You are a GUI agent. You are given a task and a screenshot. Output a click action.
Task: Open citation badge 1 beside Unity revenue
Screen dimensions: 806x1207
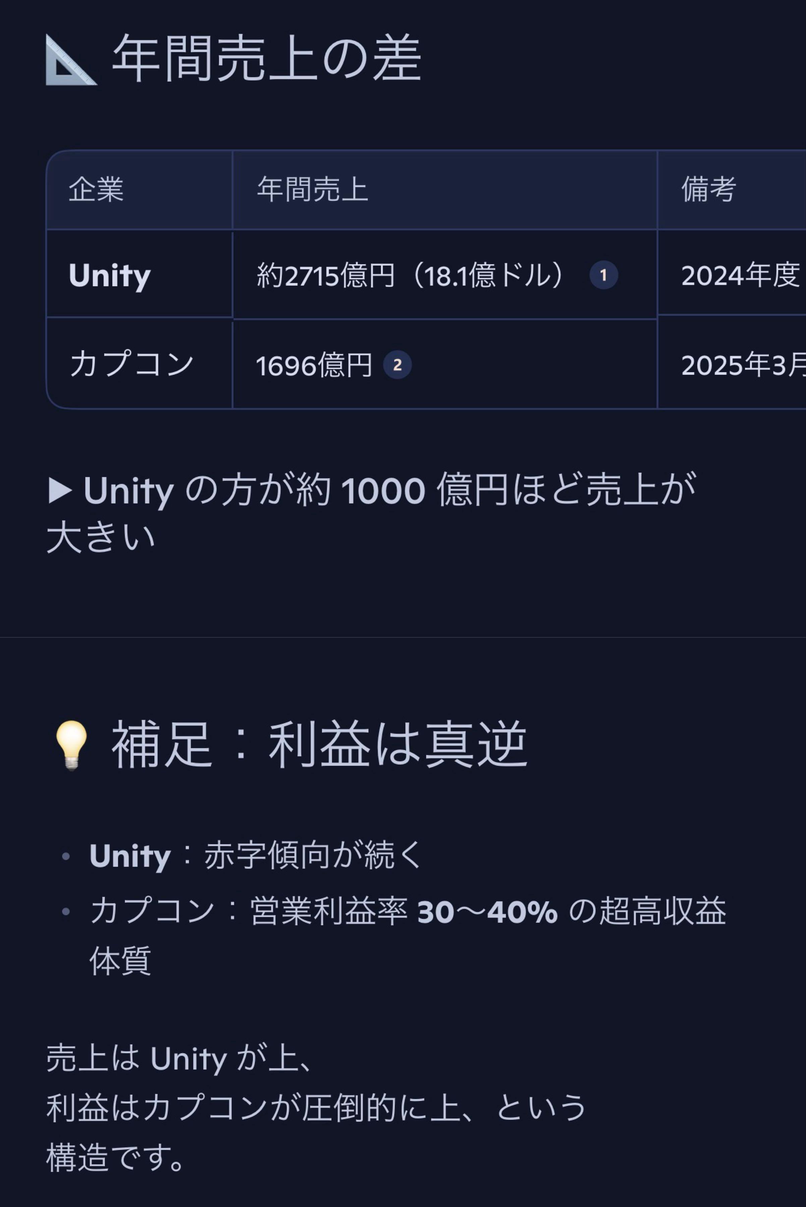tap(603, 275)
